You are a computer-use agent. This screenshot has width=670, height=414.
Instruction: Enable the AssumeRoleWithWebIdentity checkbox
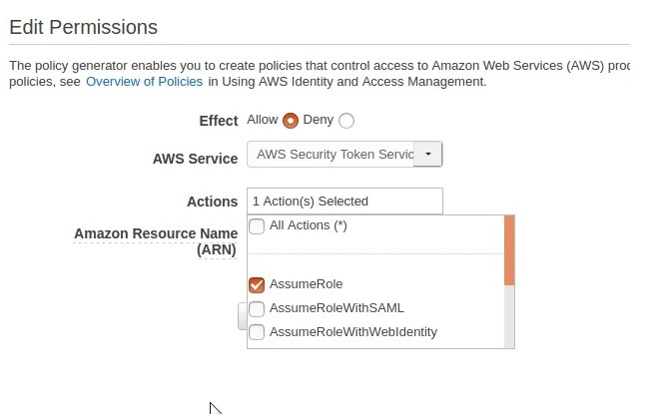(257, 332)
